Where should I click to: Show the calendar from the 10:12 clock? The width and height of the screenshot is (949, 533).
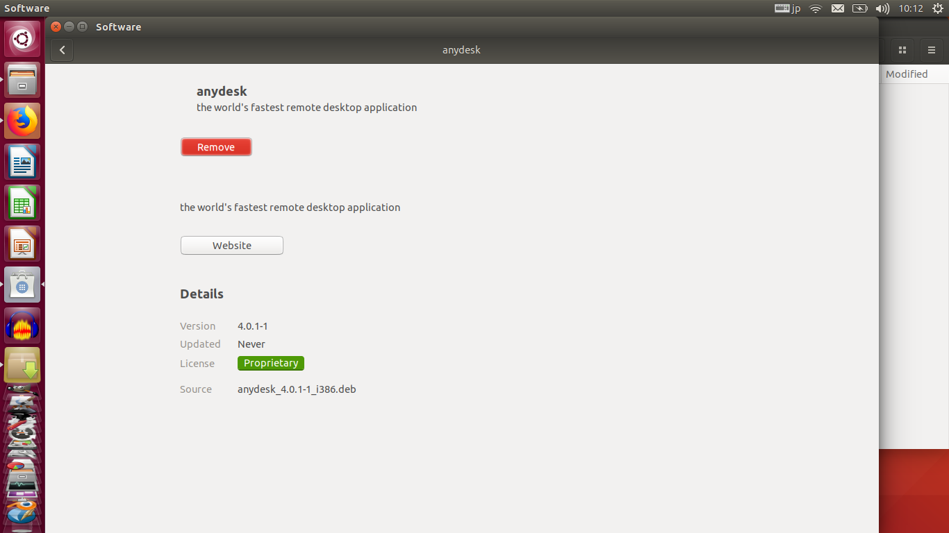point(911,8)
